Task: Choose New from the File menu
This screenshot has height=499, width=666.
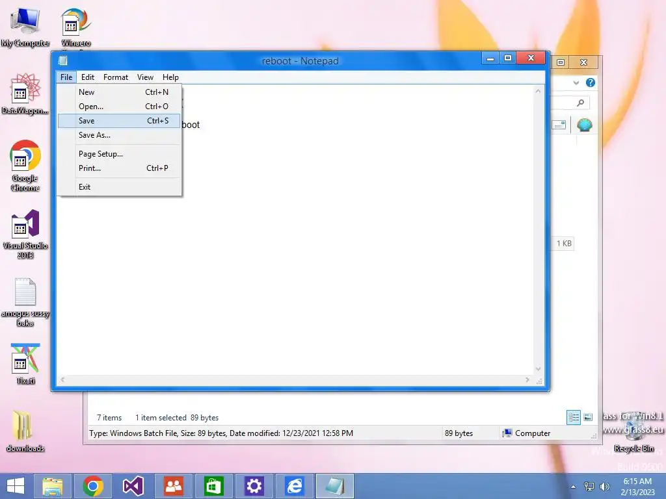Action: pos(119,92)
